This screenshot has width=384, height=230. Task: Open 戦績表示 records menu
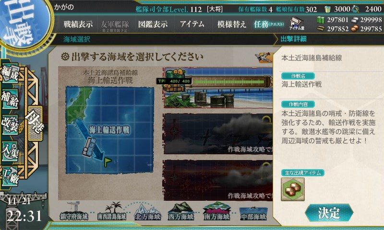point(78,24)
